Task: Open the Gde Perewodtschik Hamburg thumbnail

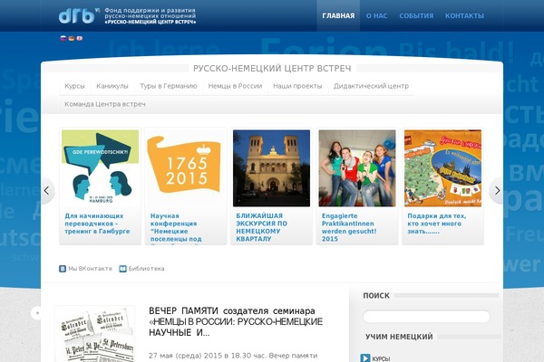Action: (x=100, y=168)
